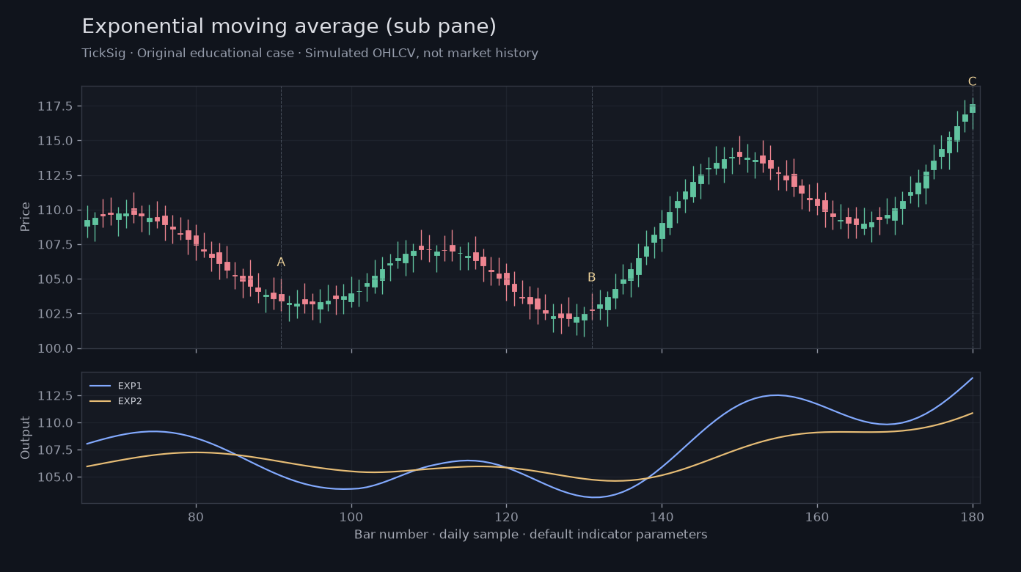1021x572 pixels.
Task: Click the bar number 100 x-axis label
Action: click(351, 516)
